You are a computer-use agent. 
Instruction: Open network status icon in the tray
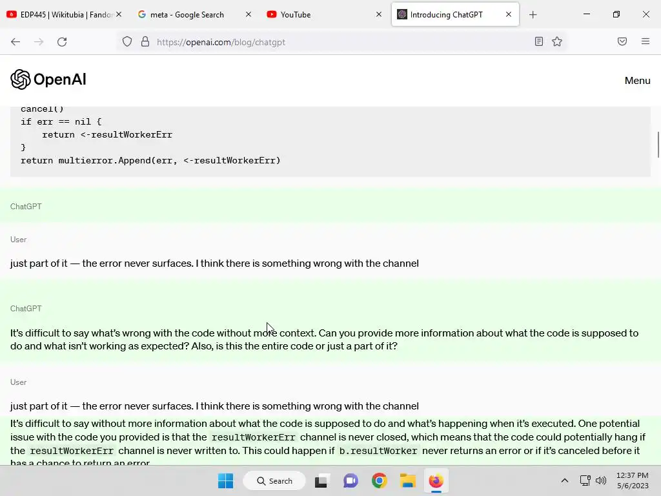pos(585,480)
